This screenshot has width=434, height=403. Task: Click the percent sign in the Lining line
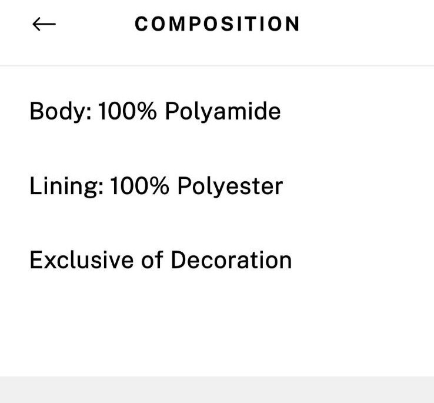[160, 186]
